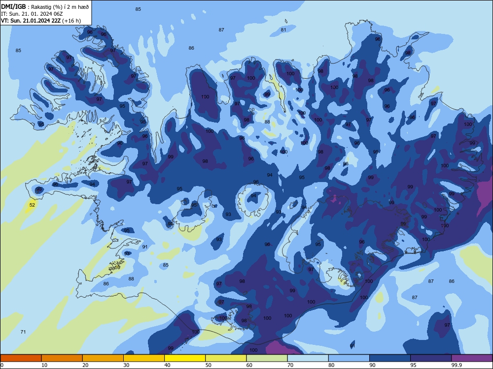Click the purple 99.9+ legend swatch
Viewport: 493px width, 369px height.
472,358
